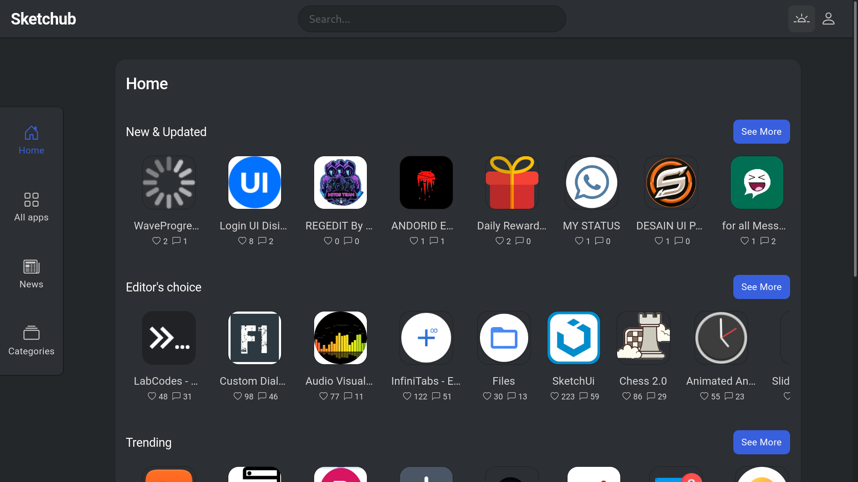Click the like heart under WaveProgre...

tap(156, 241)
